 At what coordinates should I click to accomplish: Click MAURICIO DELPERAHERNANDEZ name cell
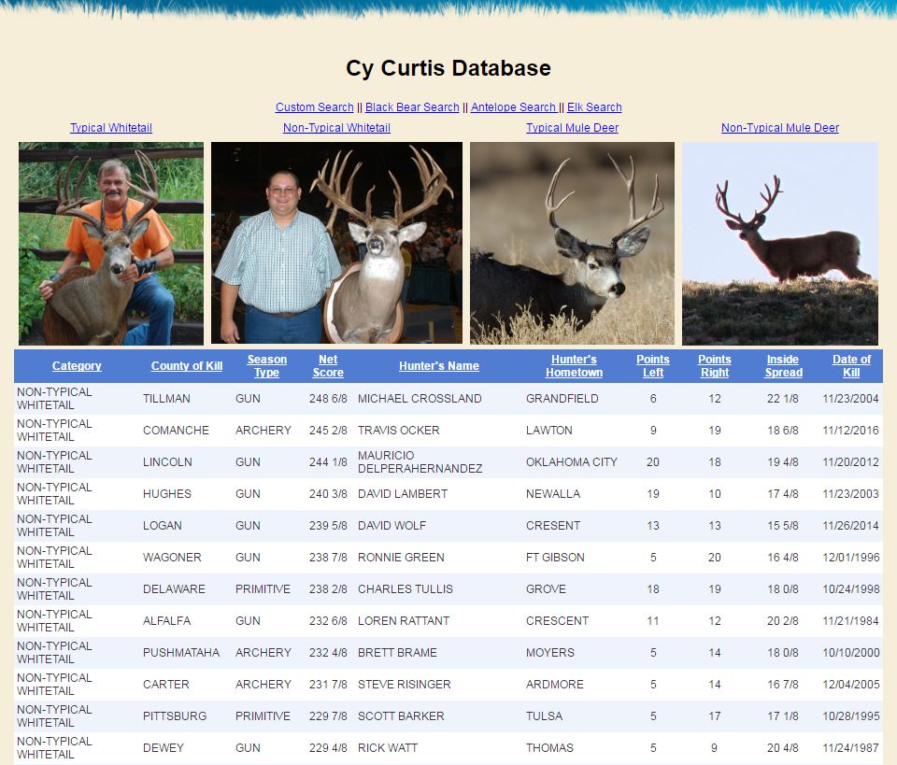point(420,462)
